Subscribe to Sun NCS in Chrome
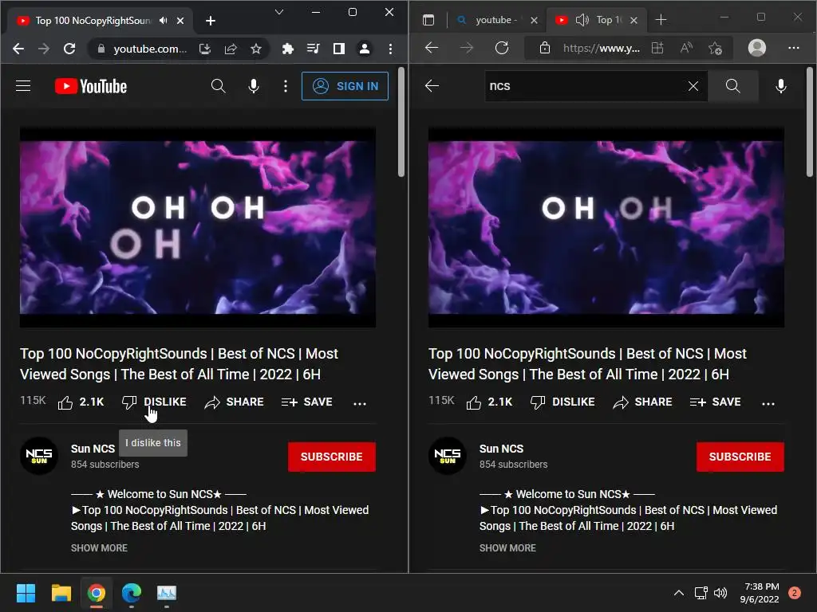The image size is (817, 612). 331,457
